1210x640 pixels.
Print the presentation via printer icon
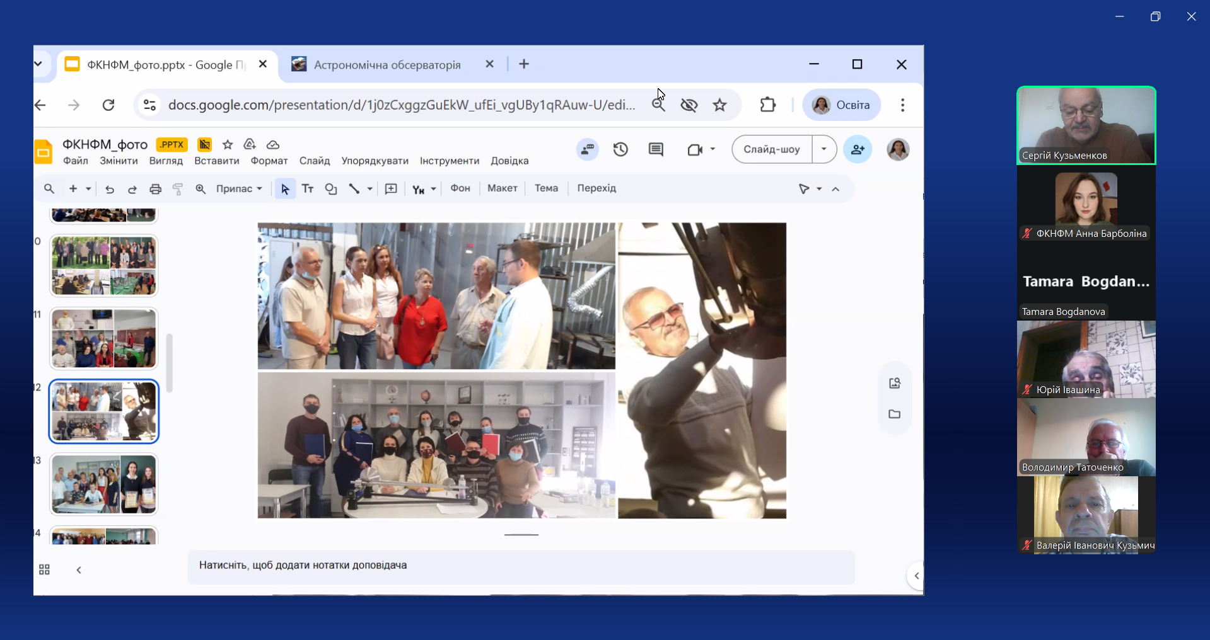coord(155,189)
